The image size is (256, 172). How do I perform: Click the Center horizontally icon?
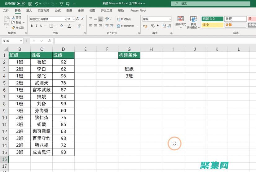pyautogui.click(x=95, y=26)
